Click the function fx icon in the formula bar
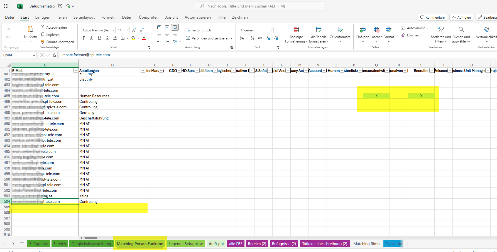 click(x=54, y=55)
